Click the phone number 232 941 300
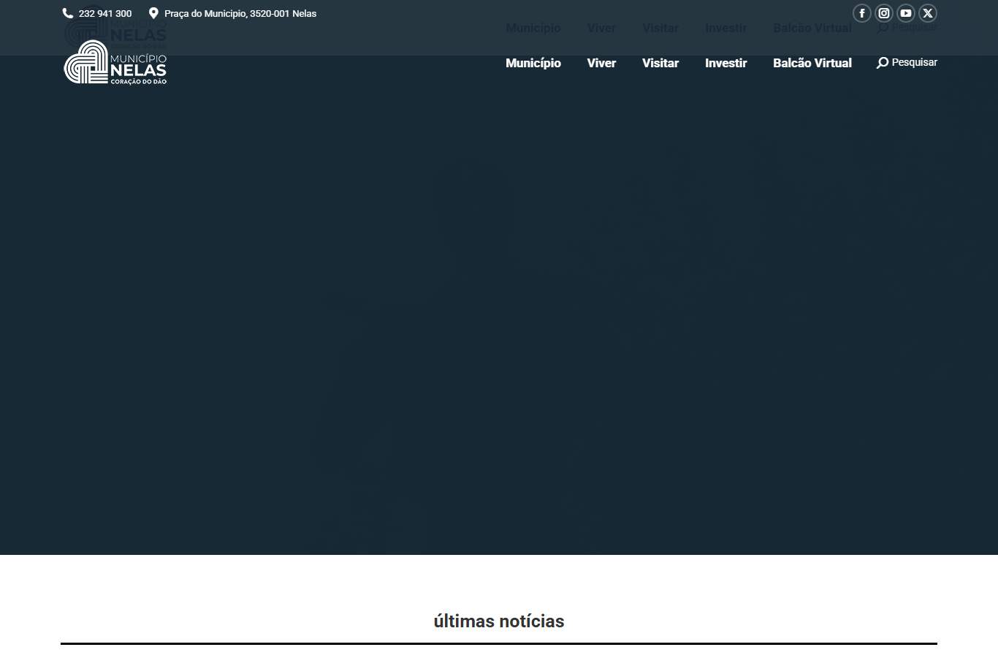This screenshot has width=998, height=658. point(105,13)
